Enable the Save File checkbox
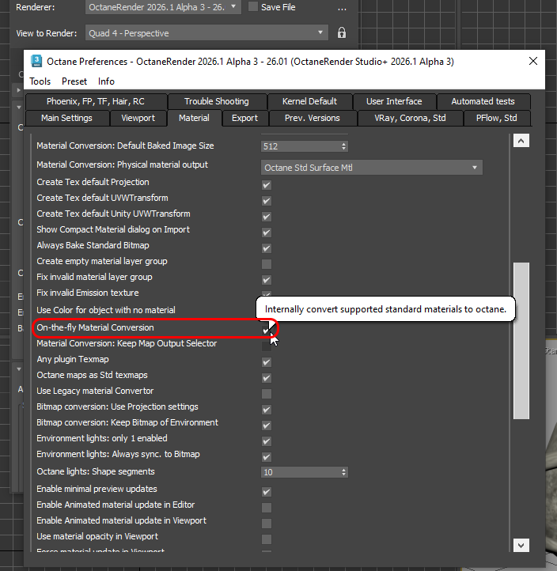The height and width of the screenshot is (571, 557). (x=253, y=6)
